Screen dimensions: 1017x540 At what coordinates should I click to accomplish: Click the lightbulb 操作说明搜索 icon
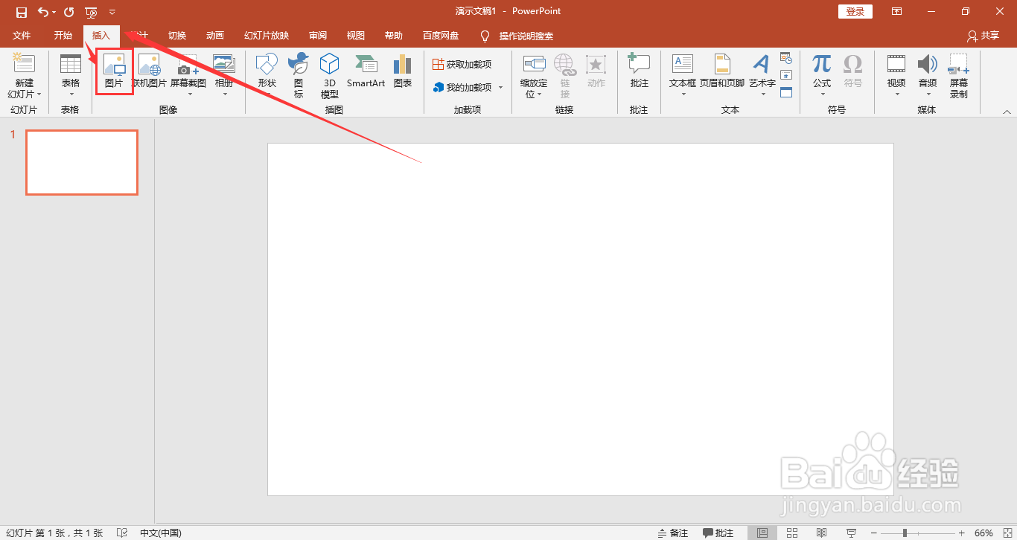click(x=485, y=36)
